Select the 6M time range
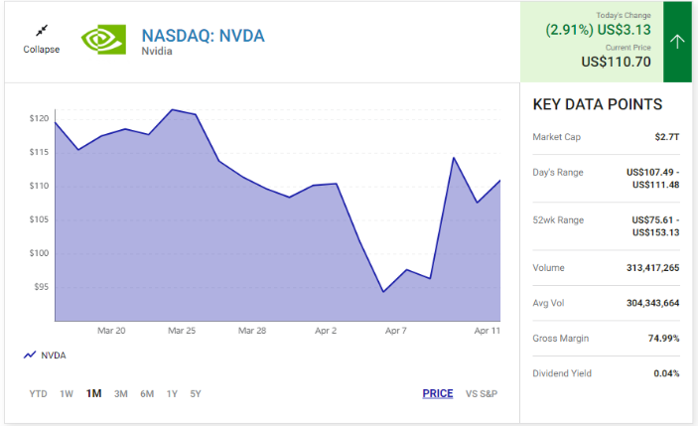Image resolution: width=698 pixels, height=426 pixels. tap(147, 394)
